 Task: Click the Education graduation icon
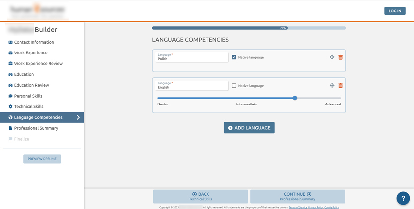pyautogui.click(x=10, y=74)
